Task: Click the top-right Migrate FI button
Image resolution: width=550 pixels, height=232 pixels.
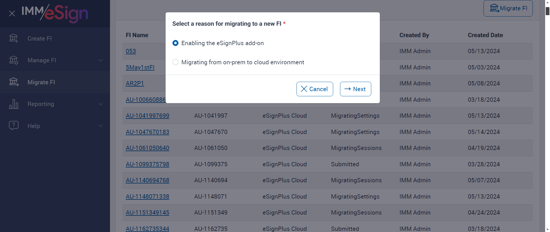Action: pyautogui.click(x=508, y=8)
